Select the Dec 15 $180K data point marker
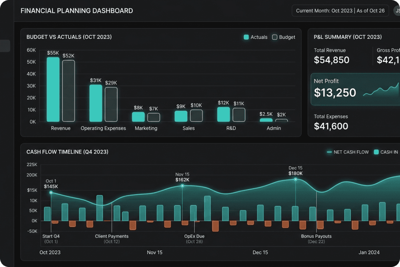400x267 pixels. 296,179
